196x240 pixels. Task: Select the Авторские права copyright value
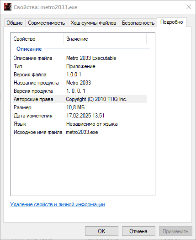point(96,99)
